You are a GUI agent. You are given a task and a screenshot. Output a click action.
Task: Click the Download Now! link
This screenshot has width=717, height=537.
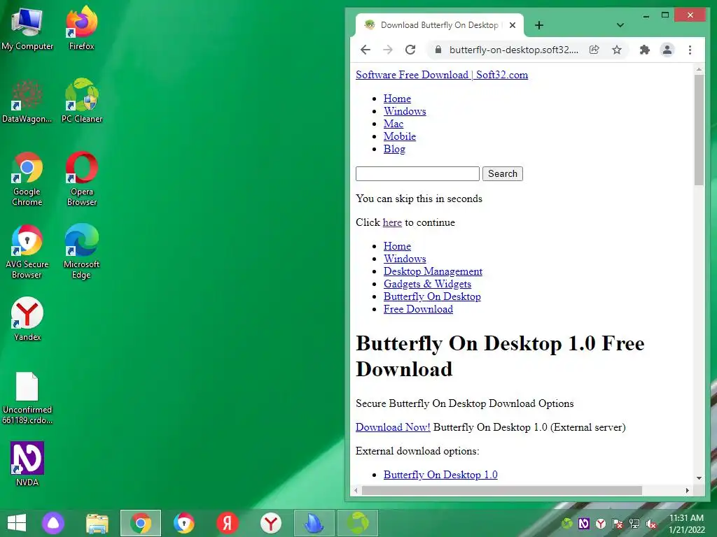coord(393,427)
